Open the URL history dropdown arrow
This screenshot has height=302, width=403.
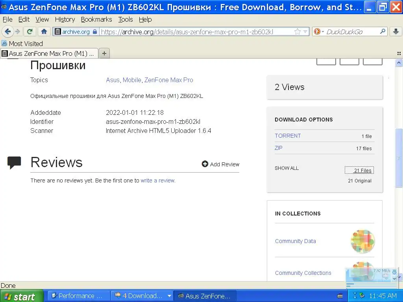(305, 31)
